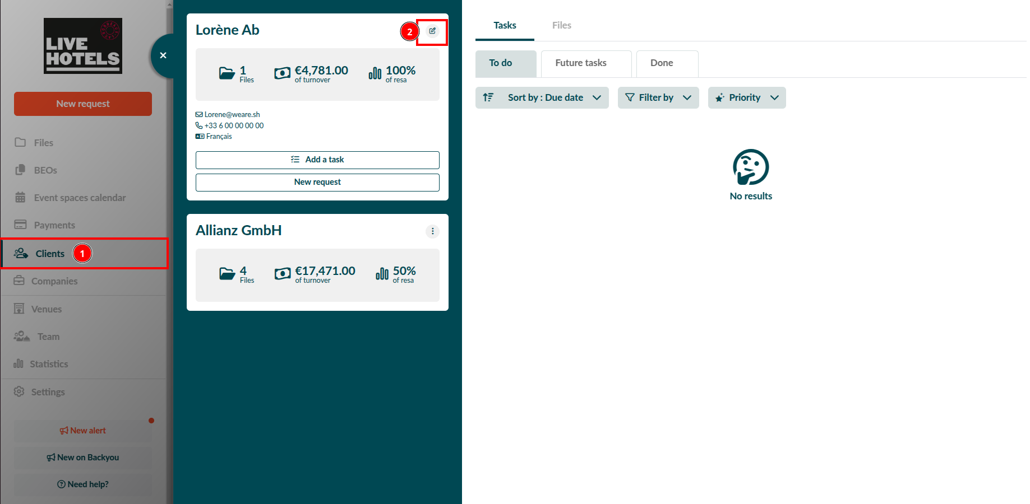Click the Live Hotels logo
This screenshot has height=504, width=1030.
click(83, 46)
